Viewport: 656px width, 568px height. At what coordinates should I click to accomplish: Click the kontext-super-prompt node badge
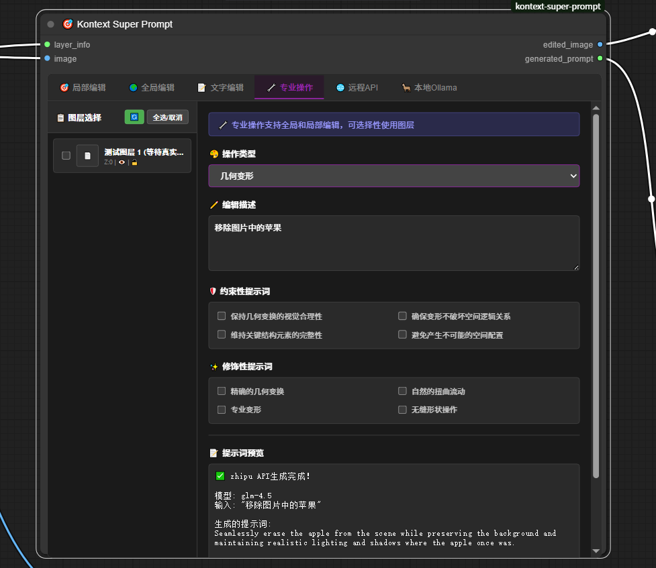558,6
